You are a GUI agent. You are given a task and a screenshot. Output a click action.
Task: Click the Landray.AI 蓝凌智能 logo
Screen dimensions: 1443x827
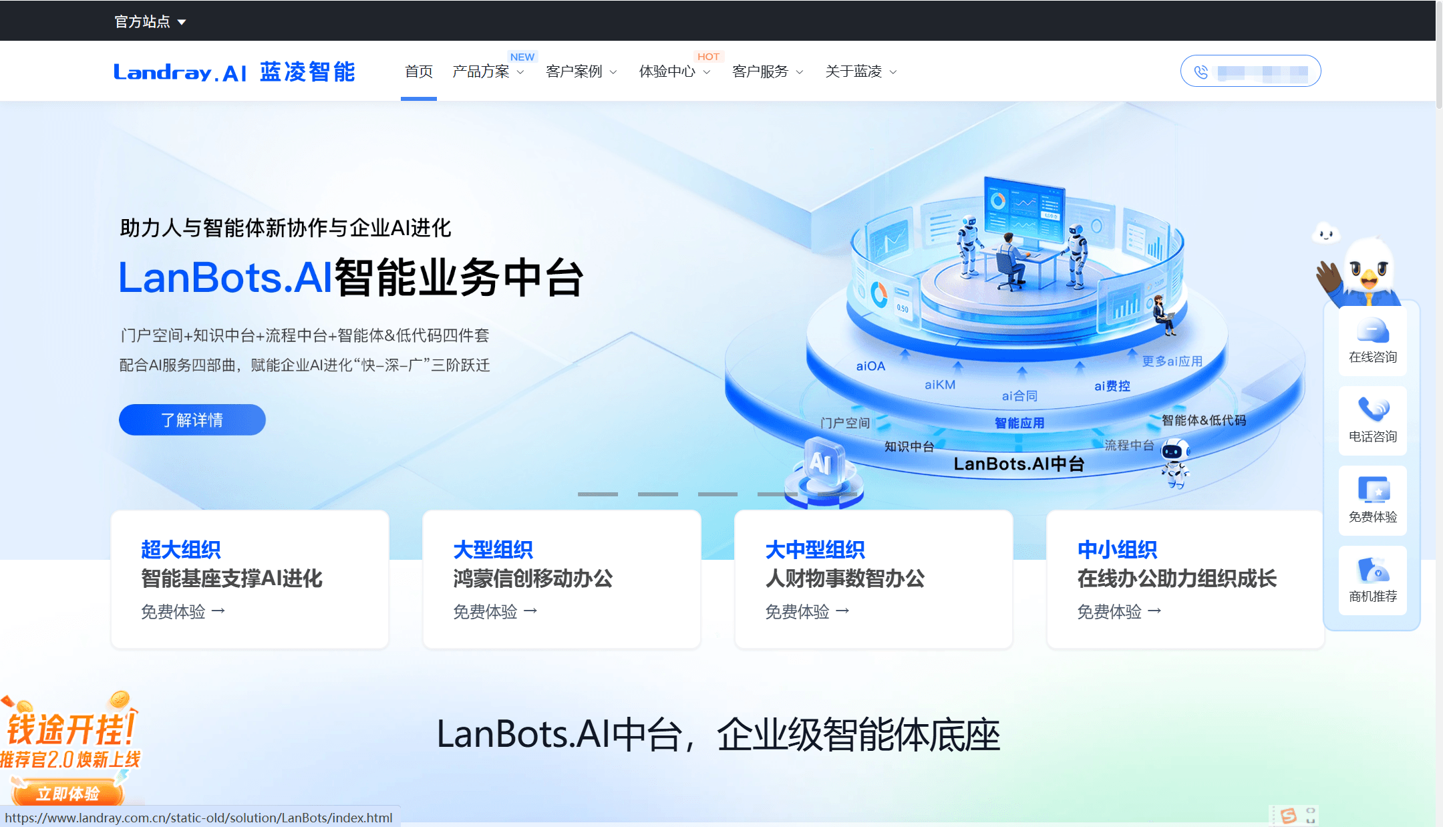[234, 71]
